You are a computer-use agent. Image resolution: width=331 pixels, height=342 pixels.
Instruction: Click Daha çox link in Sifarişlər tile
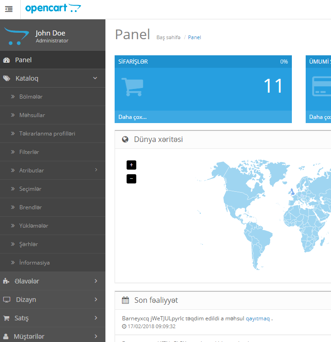click(x=133, y=117)
